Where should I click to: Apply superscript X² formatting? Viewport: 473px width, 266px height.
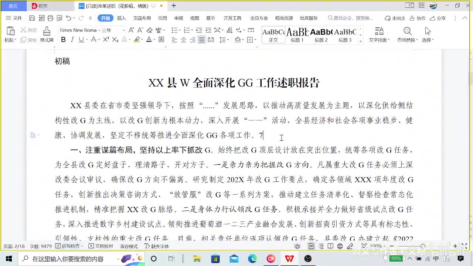coord(106,40)
